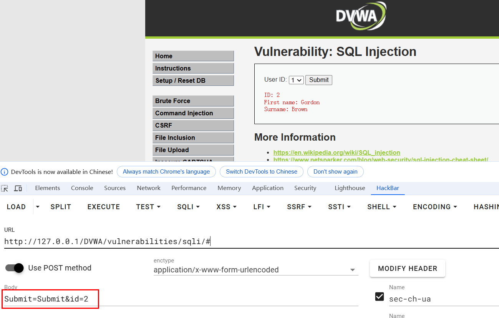
Task: Open the CSRF menu item
Action: click(193, 125)
